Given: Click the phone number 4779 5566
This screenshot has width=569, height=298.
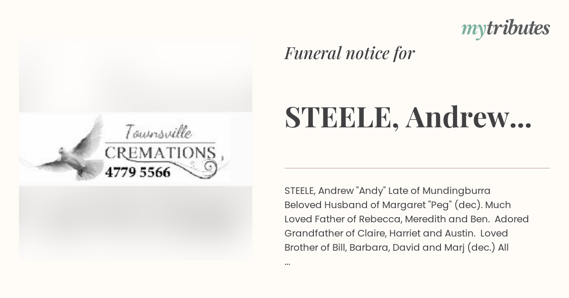Looking at the screenshot, I should [x=138, y=173].
